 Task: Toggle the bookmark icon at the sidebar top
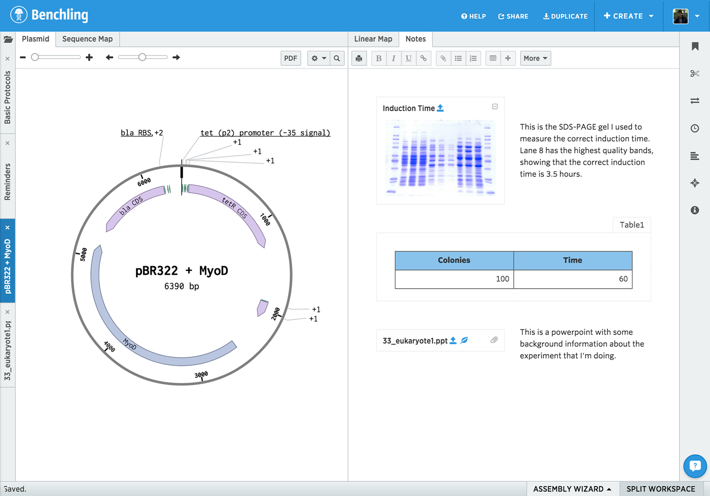[x=694, y=45]
